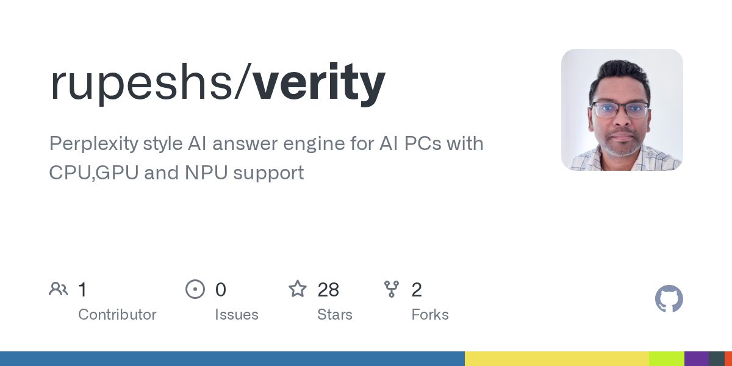The height and width of the screenshot is (366, 732).
Task: Click the fork icon
Action: (x=392, y=289)
